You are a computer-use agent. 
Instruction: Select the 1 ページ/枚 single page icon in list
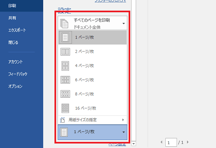coord(65,37)
